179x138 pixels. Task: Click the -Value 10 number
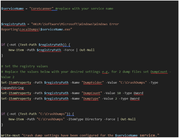click(x=119, y=93)
